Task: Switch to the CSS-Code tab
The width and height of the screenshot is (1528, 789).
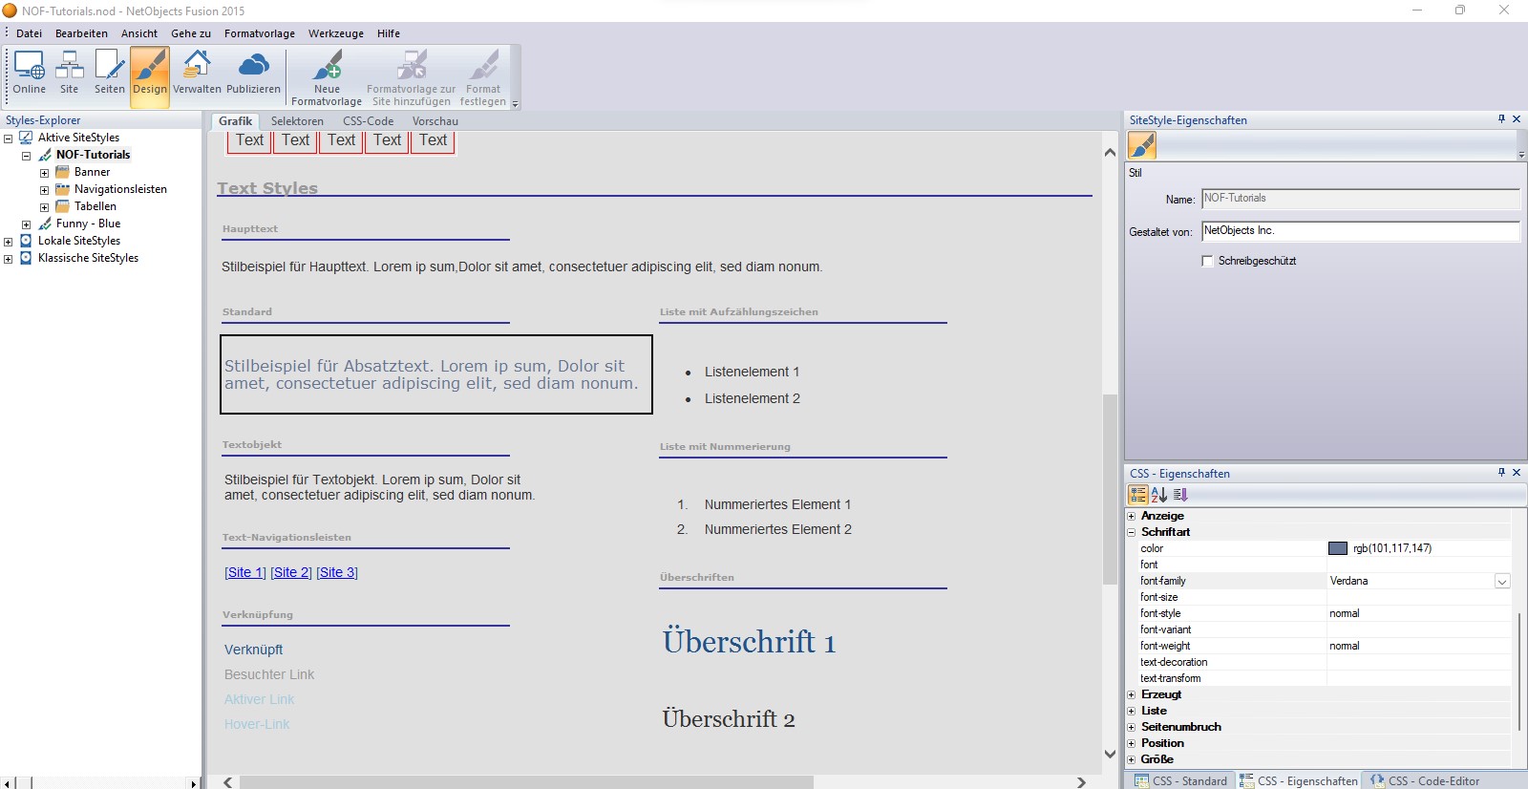Action: click(x=368, y=121)
